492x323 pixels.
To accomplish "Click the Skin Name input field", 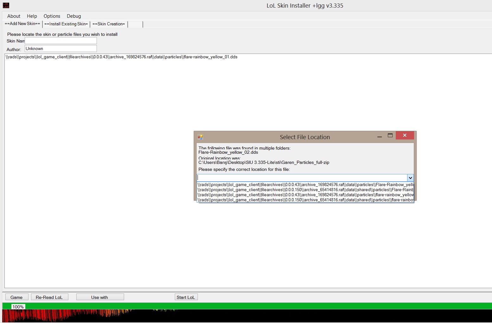I will point(61,41).
